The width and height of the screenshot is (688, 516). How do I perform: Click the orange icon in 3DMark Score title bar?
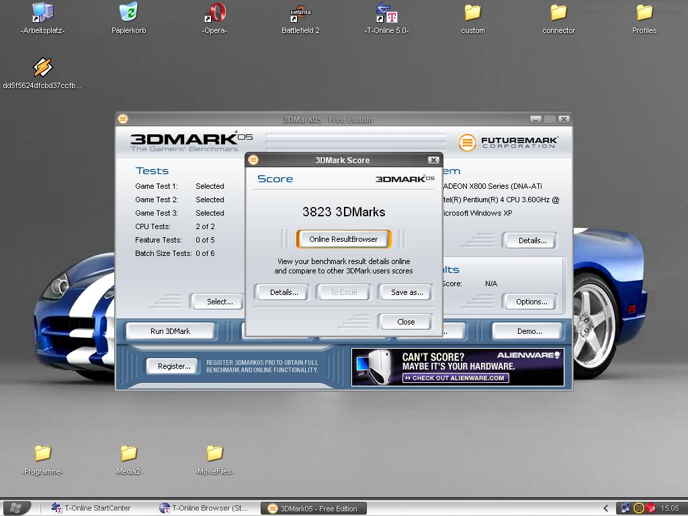coord(253,160)
